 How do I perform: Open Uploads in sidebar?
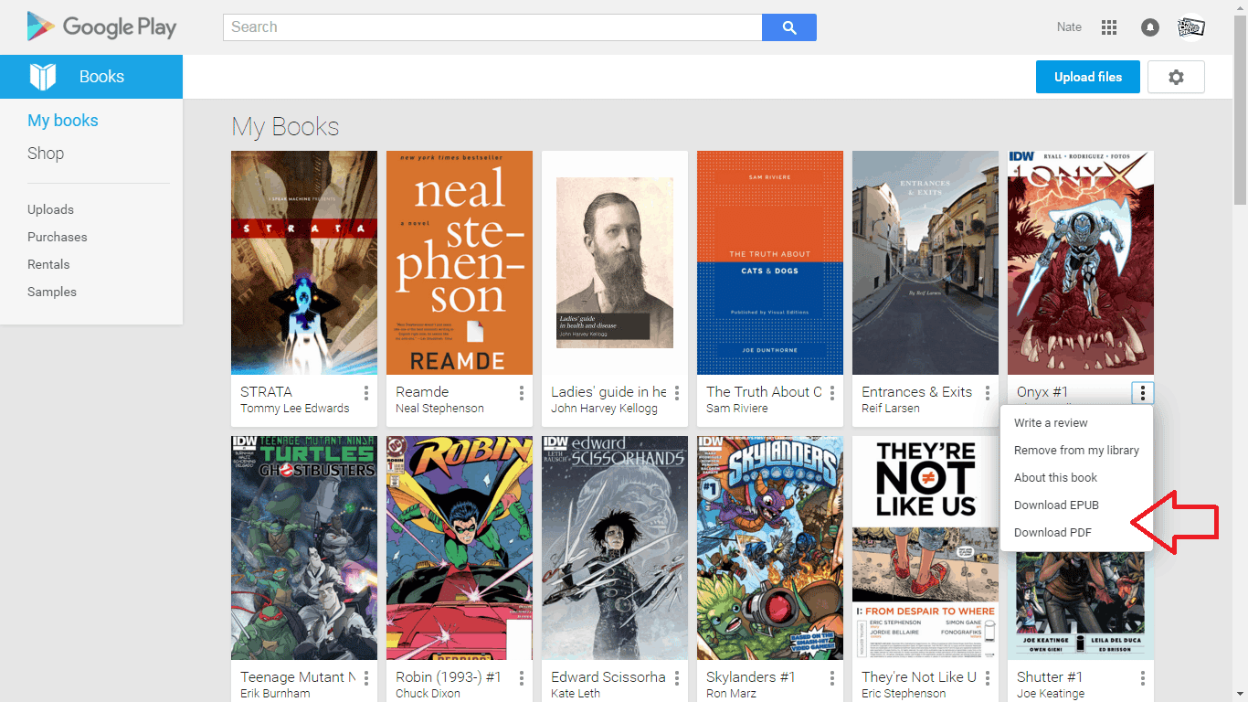pyautogui.click(x=50, y=209)
